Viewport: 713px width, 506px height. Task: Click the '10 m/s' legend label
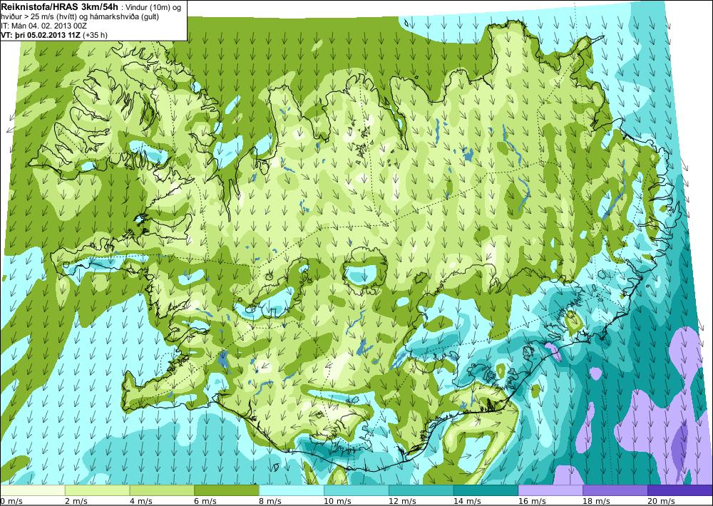click(x=337, y=501)
